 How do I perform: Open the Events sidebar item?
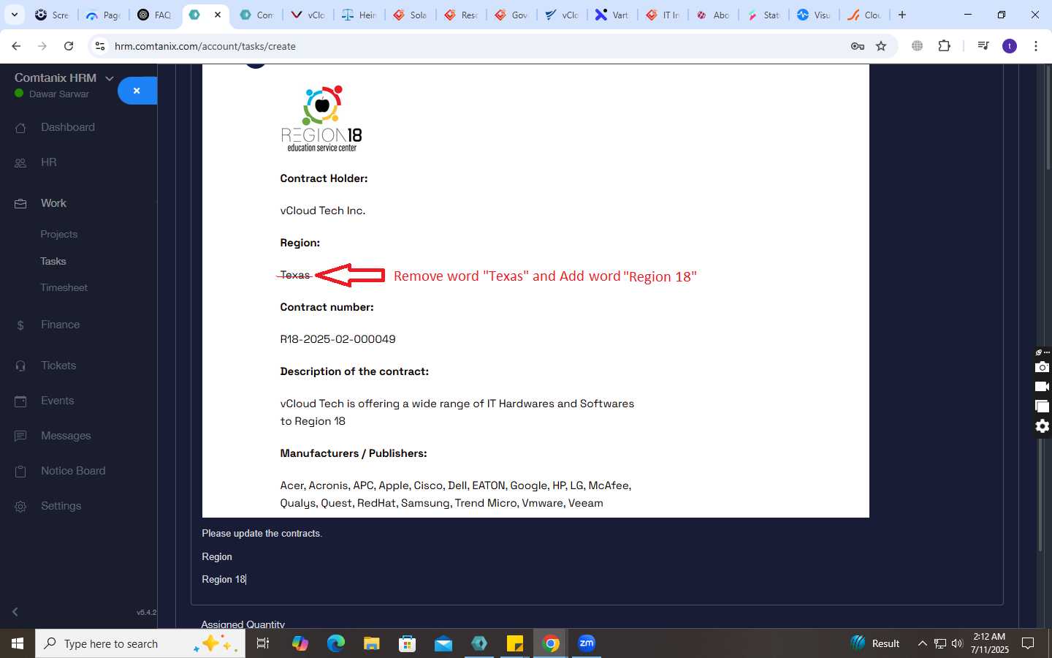(58, 401)
